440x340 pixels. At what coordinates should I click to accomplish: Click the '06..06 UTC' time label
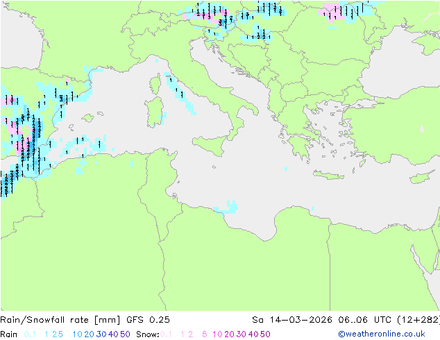pos(365,320)
